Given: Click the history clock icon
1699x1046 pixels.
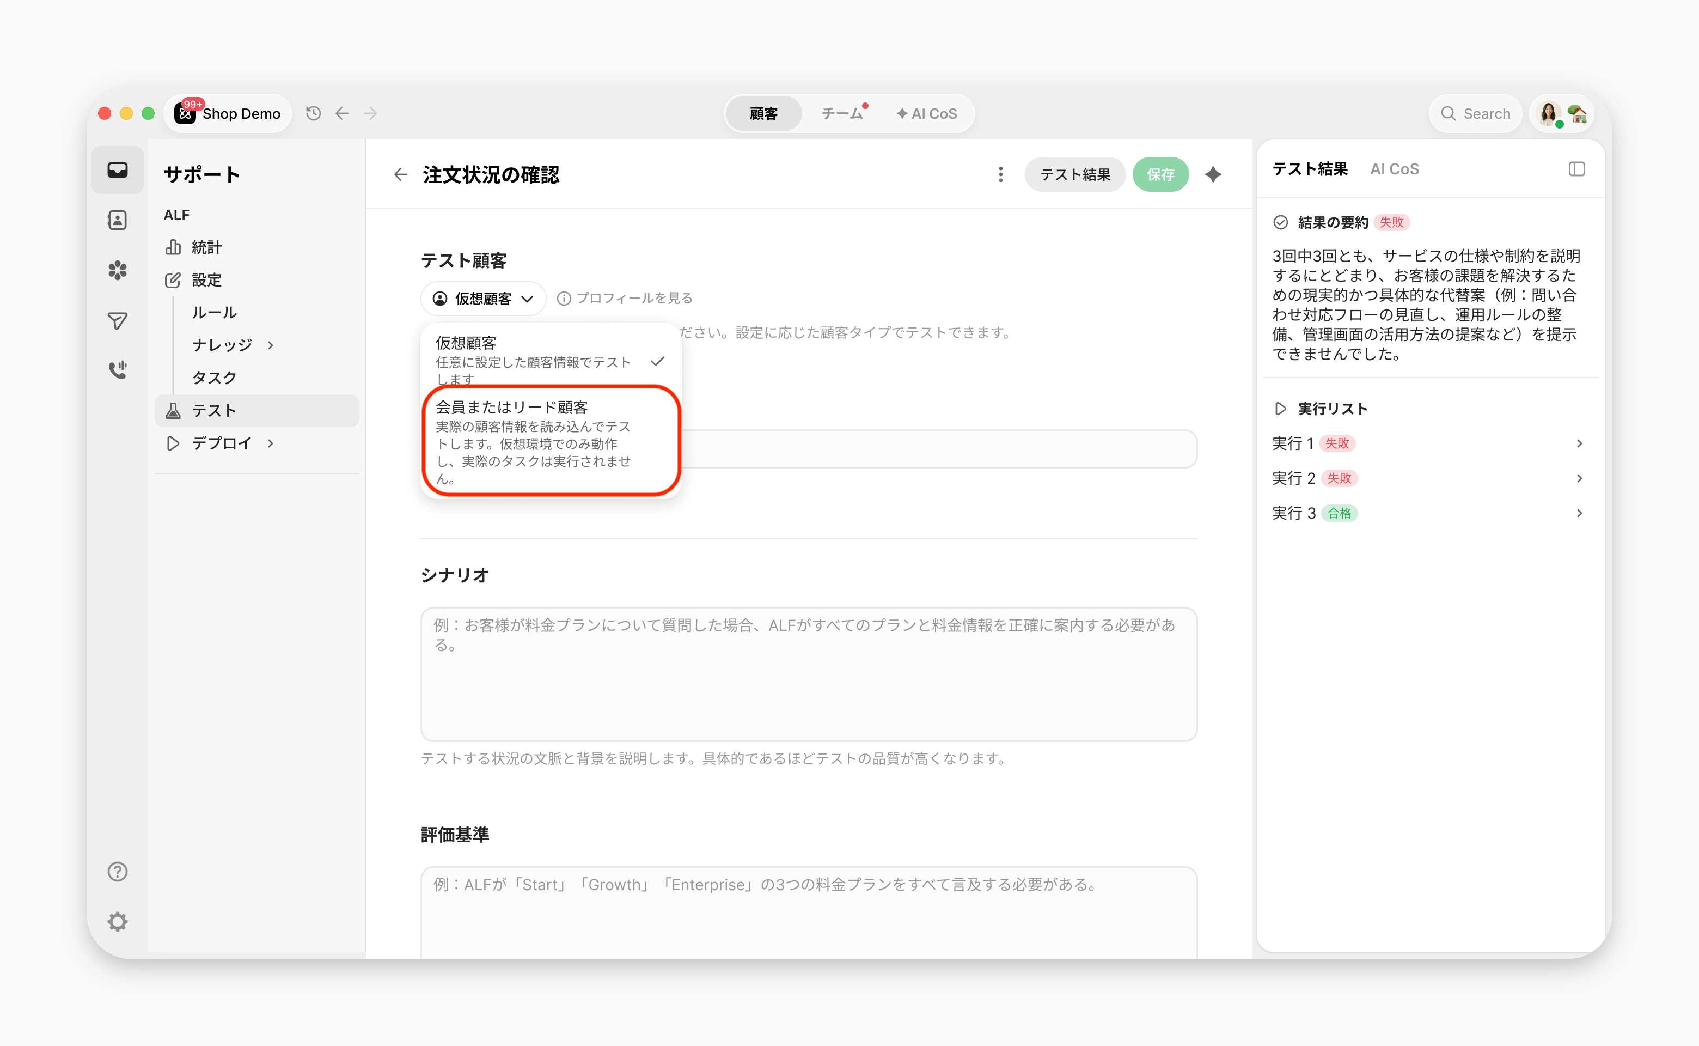Looking at the screenshot, I should point(313,113).
